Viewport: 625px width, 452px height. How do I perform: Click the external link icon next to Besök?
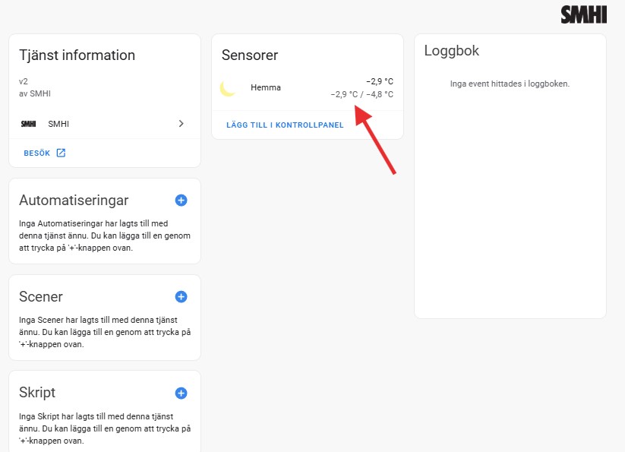[61, 153]
